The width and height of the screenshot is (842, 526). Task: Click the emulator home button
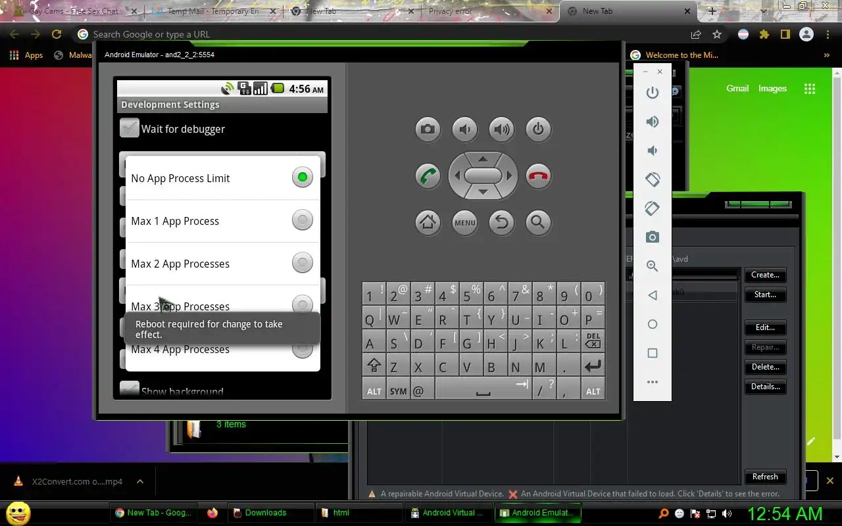[x=428, y=222]
